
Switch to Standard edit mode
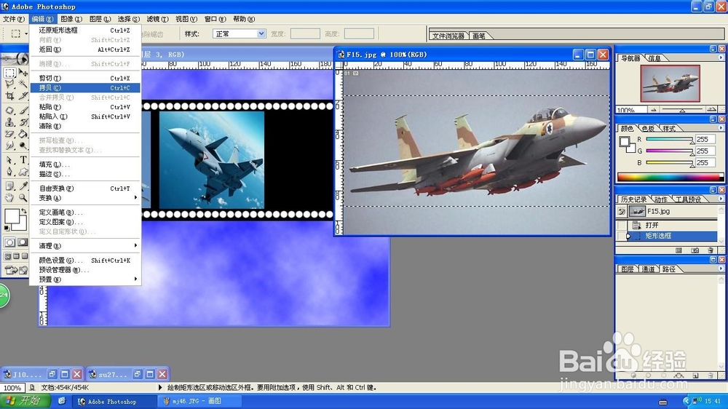click(9, 242)
